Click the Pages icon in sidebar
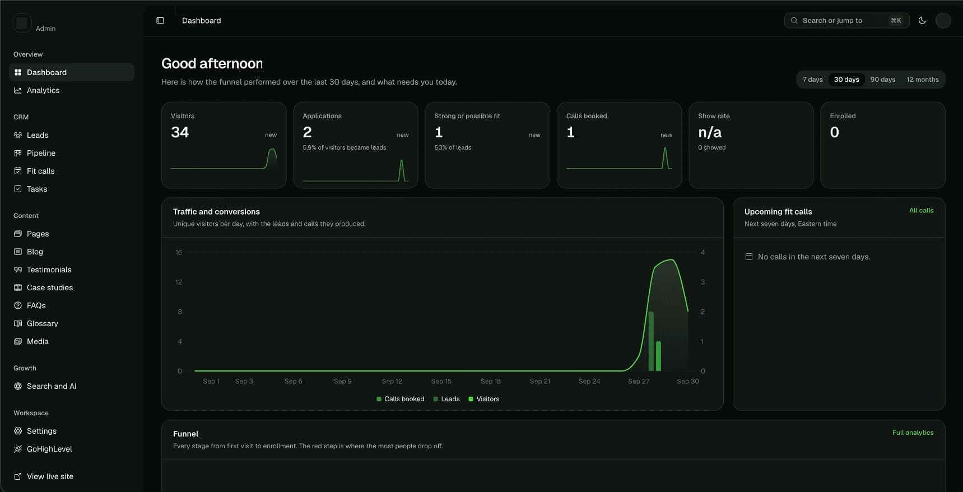Screen dimensions: 963x492 (18, 234)
